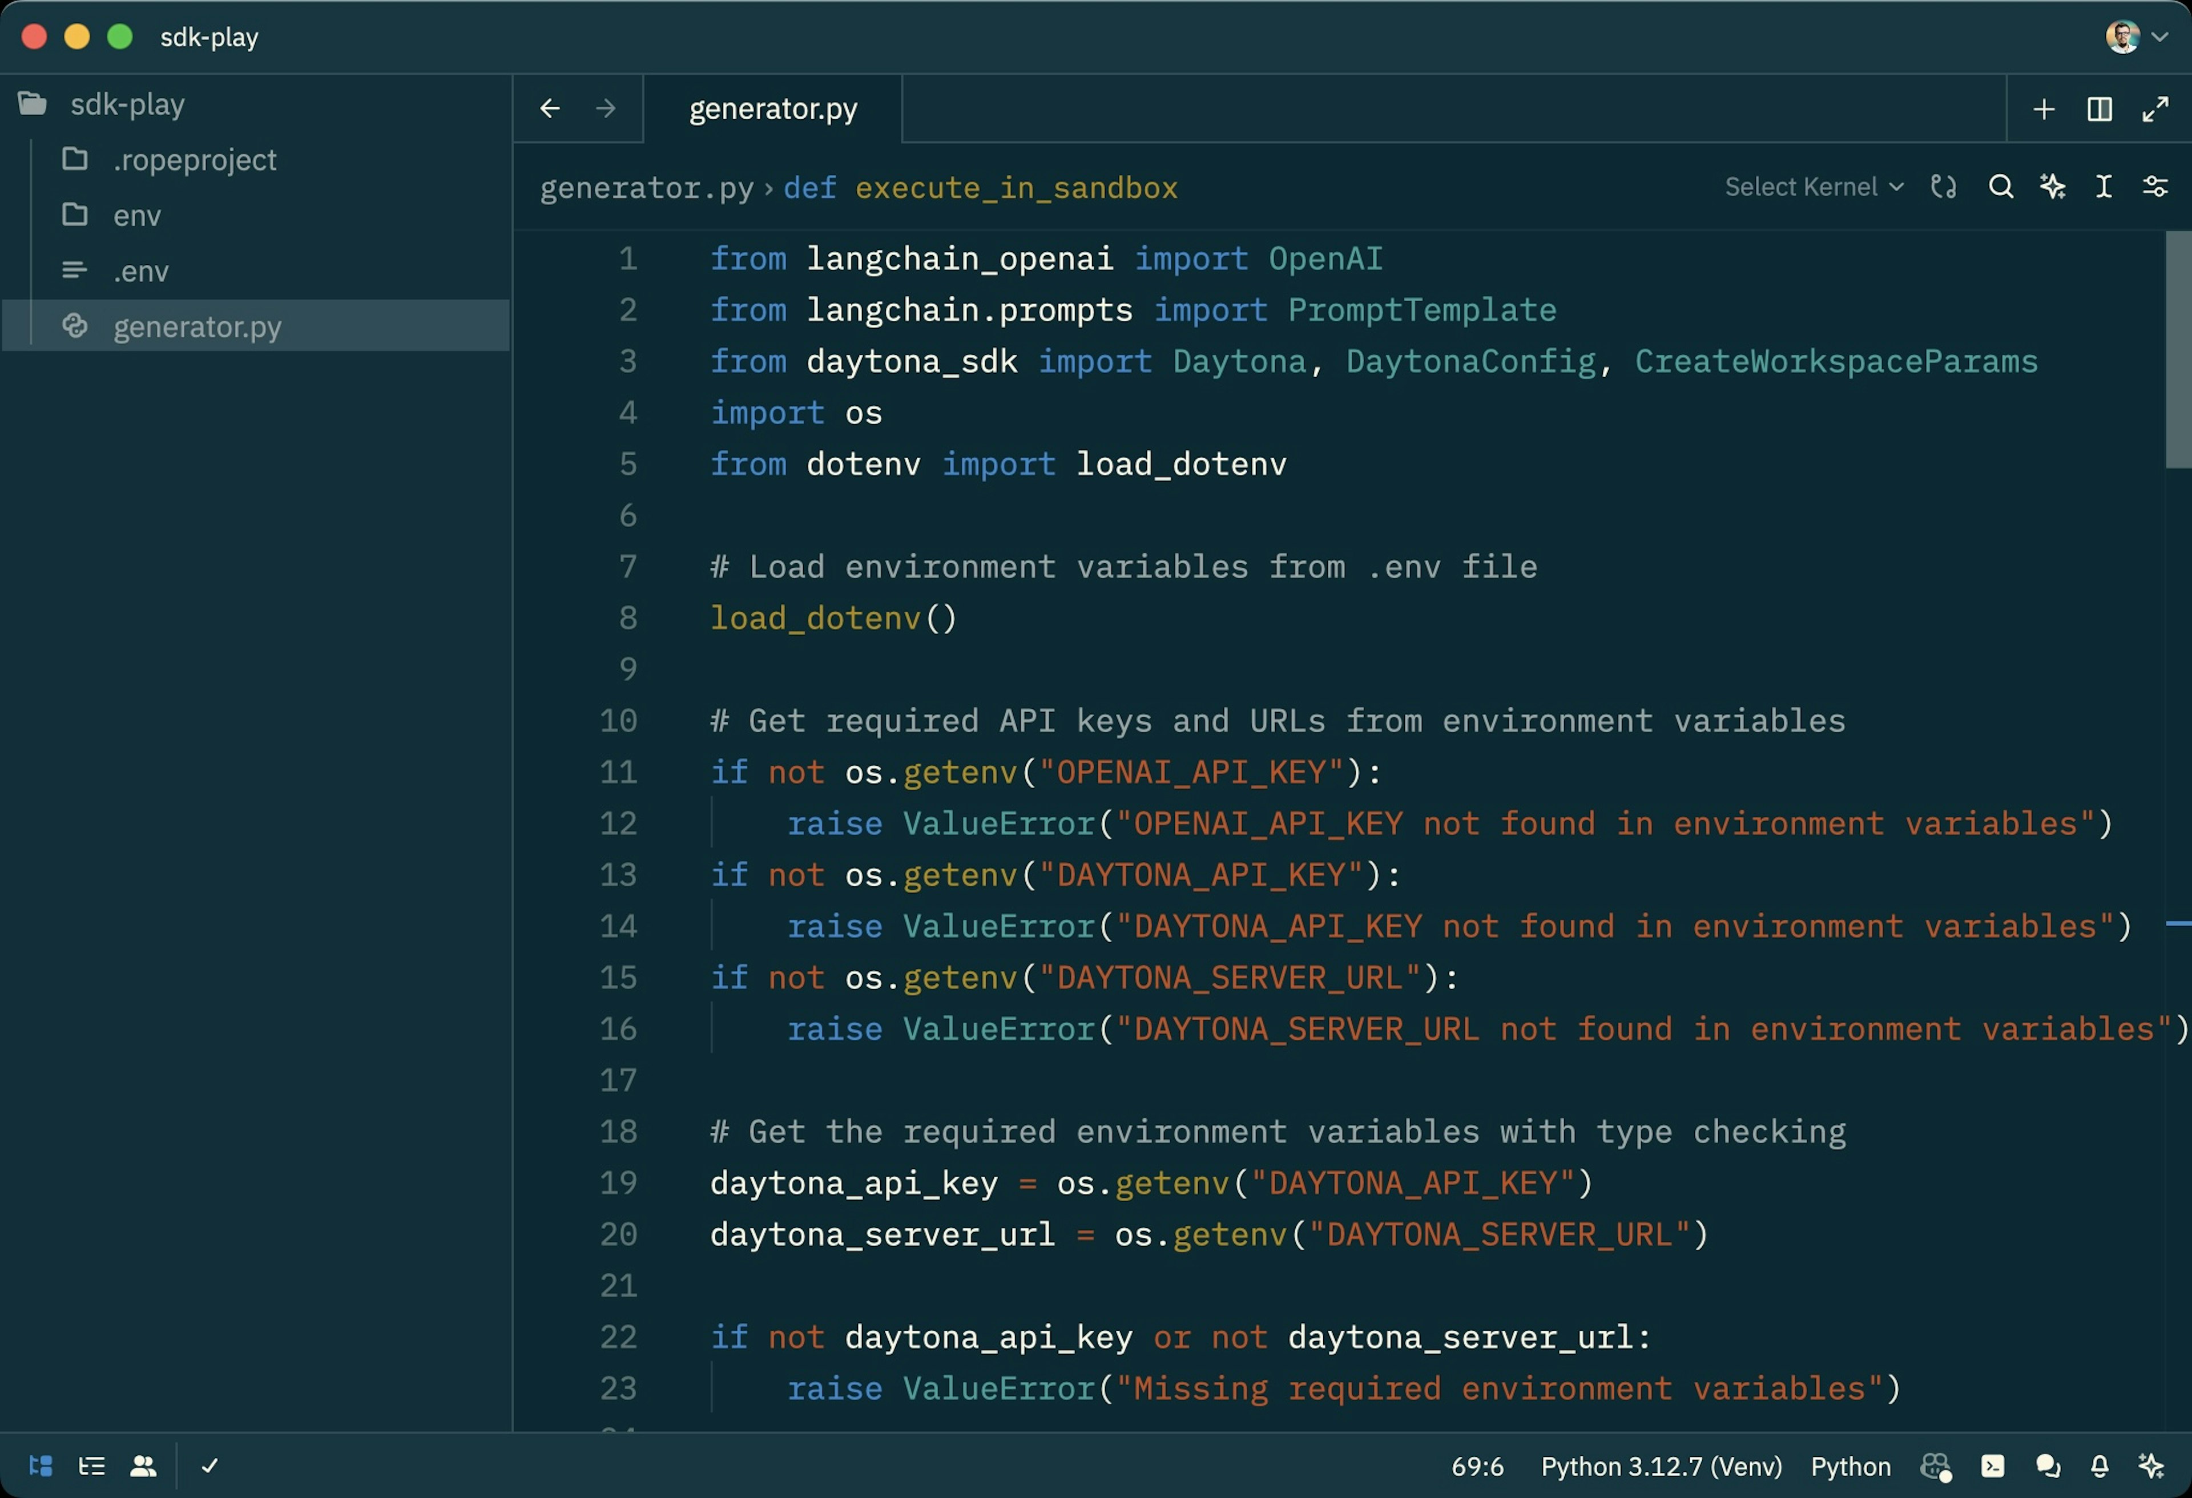The height and width of the screenshot is (1498, 2192).
Task: Click the Python language selector
Action: point(1851,1467)
